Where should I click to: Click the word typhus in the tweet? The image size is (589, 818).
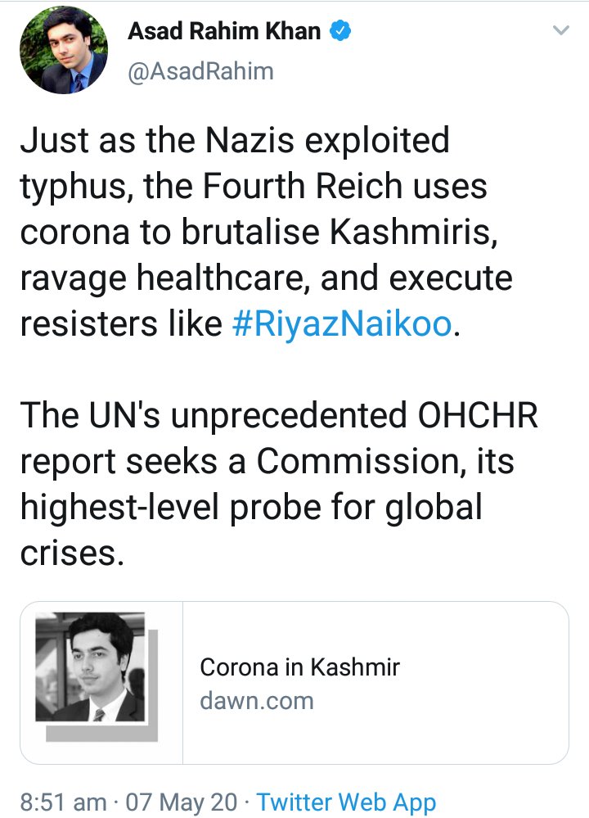pos(73,188)
